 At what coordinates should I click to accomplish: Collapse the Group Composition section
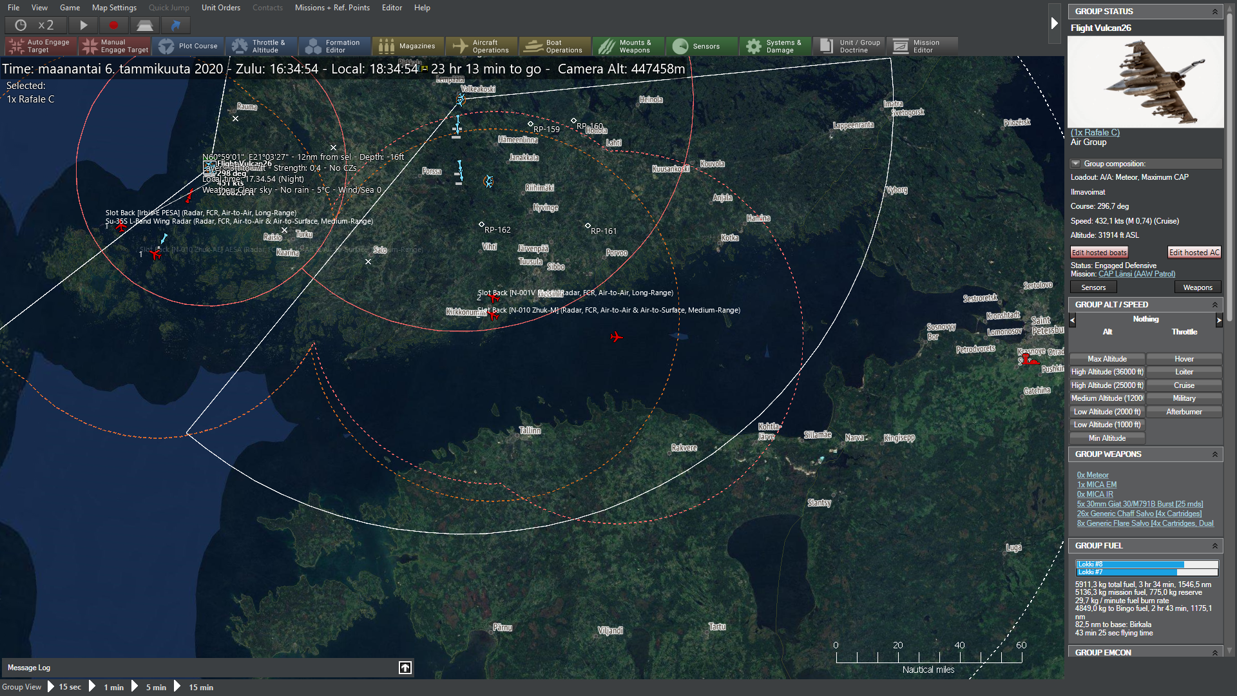1075,164
